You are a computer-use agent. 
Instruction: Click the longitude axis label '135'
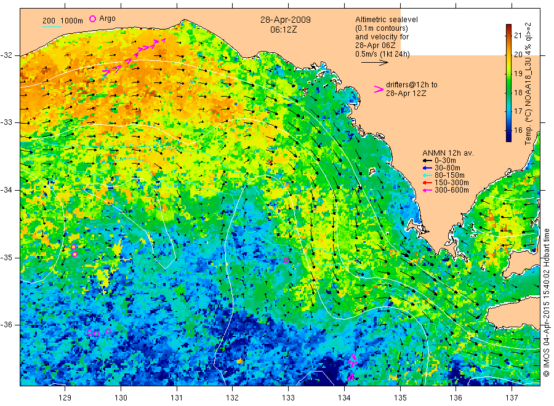coord(400,398)
